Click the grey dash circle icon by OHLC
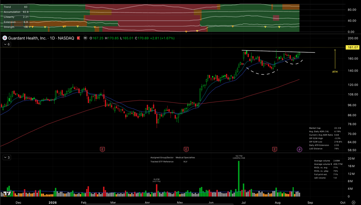Viewport: 361px width, 205px height. [x=85, y=38]
